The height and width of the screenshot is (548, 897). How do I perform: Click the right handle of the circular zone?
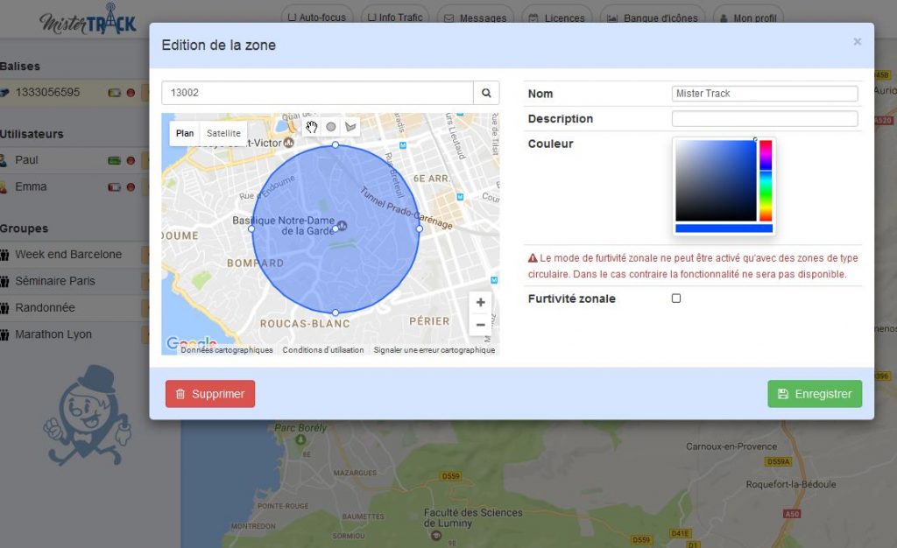pyautogui.click(x=420, y=228)
